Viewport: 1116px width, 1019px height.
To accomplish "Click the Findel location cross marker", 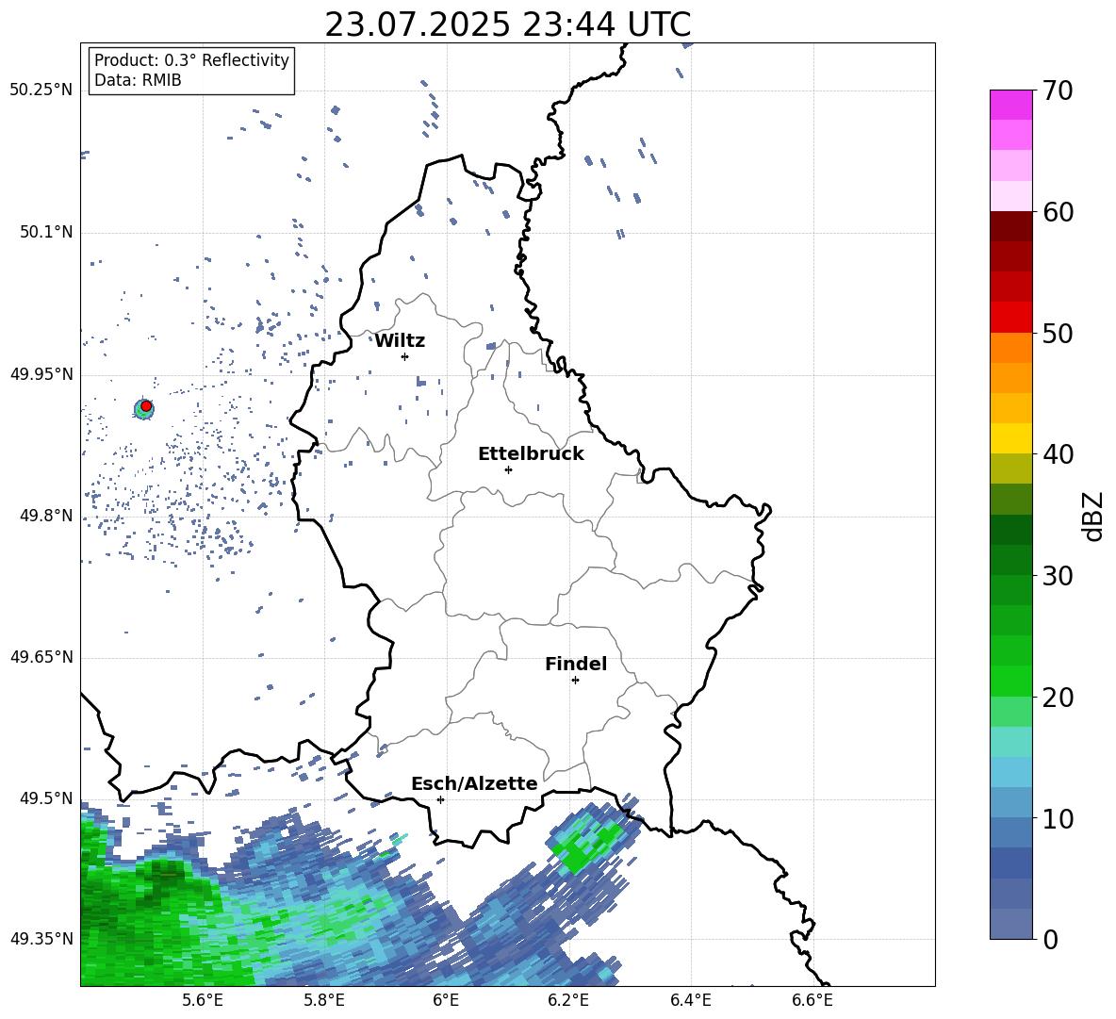I will 575,681.
